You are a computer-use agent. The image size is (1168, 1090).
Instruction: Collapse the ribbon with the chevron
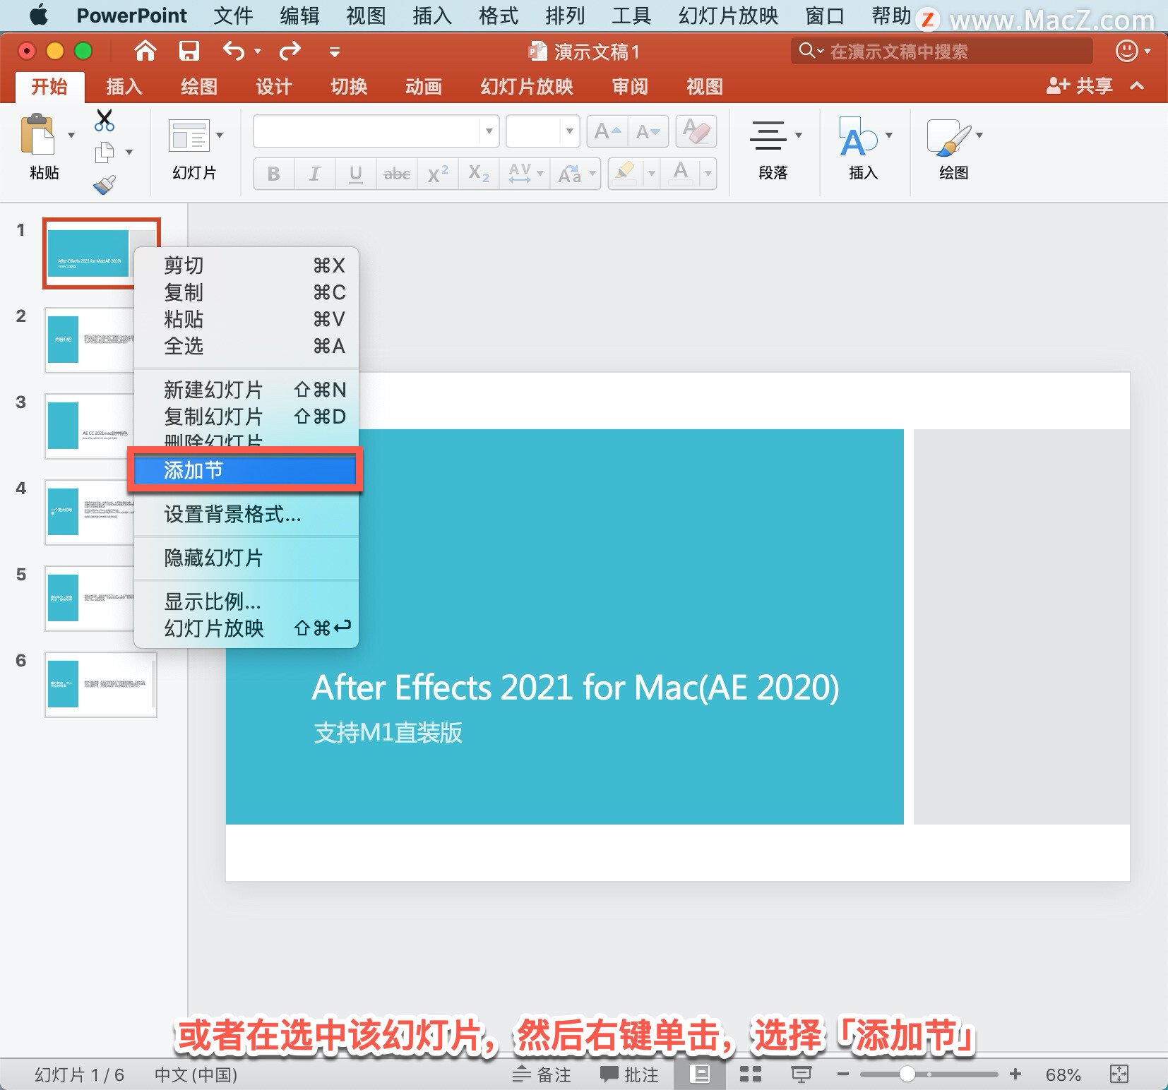(1137, 86)
